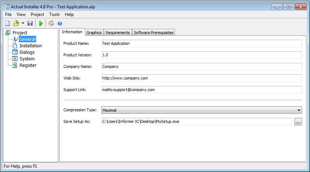Viewport: 310px width, 172px height.
Task: Click the Home page house icon
Action: point(51,23)
